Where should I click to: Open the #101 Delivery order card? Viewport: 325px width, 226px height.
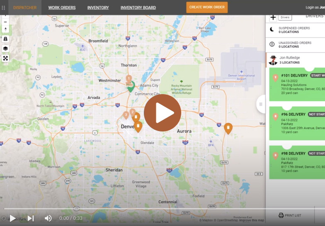tap(297, 85)
